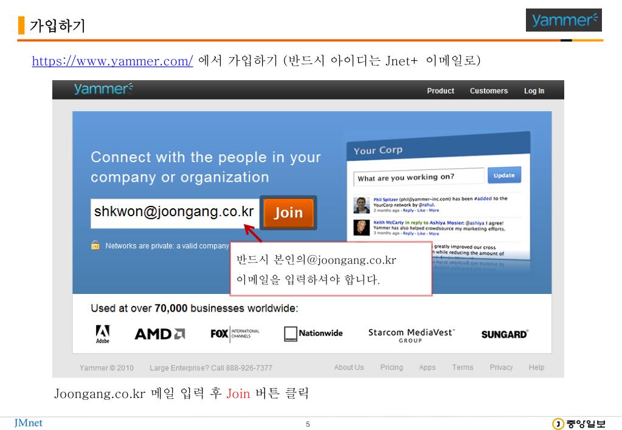The width and height of the screenshot is (622, 430).
Task: Click the FOX International Channels logo
Action: click(x=235, y=333)
